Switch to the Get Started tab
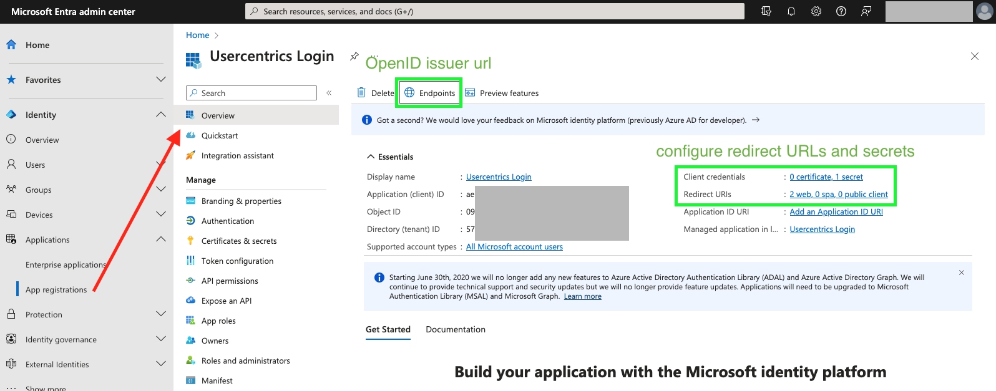The height and width of the screenshot is (391, 996). 388,329
